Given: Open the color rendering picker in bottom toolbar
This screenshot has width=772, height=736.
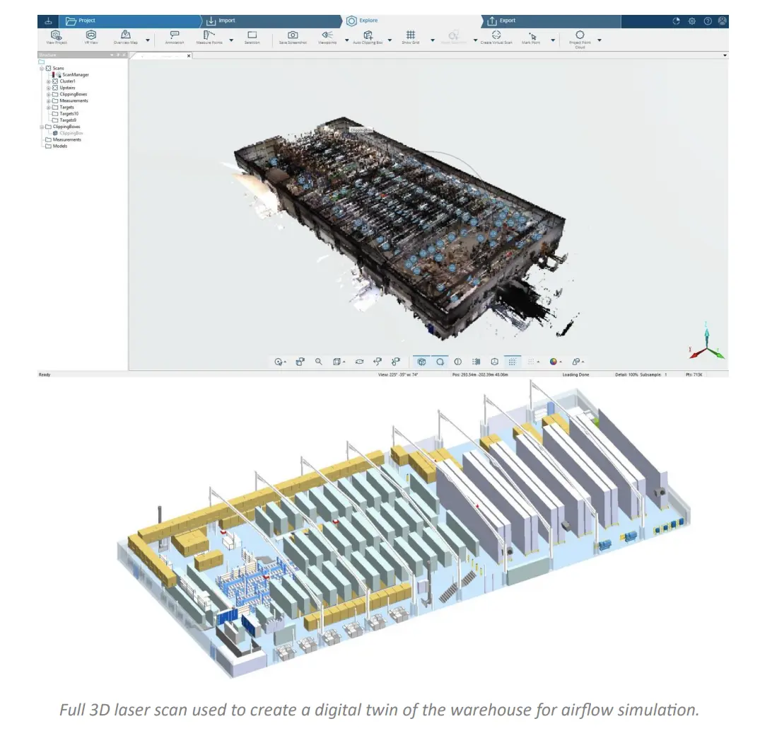Looking at the screenshot, I should point(553,361).
